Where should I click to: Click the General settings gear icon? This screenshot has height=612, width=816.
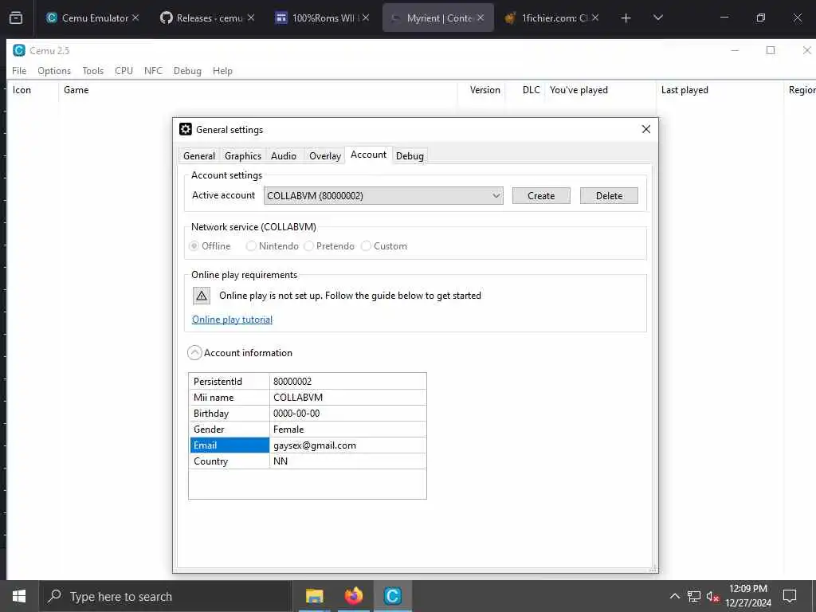coord(185,129)
